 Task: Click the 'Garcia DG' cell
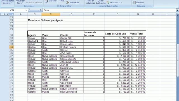[x=72, y=38]
